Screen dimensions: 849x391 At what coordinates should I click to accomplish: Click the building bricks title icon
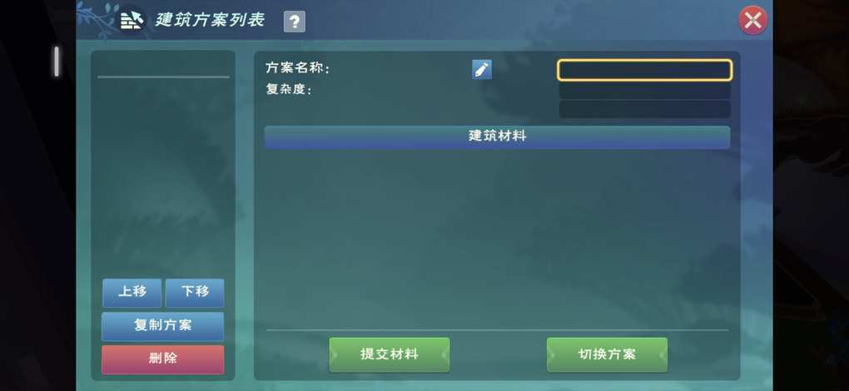131,21
